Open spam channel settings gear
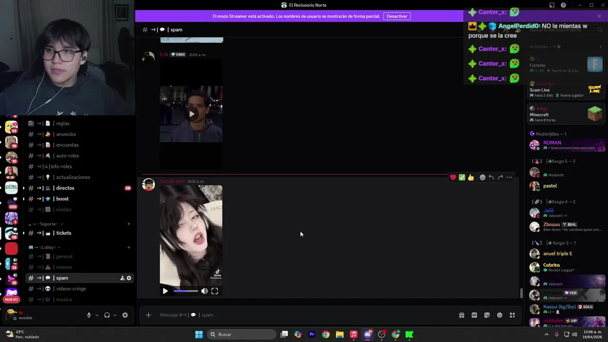The width and height of the screenshot is (608, 342). click(129, 278)
